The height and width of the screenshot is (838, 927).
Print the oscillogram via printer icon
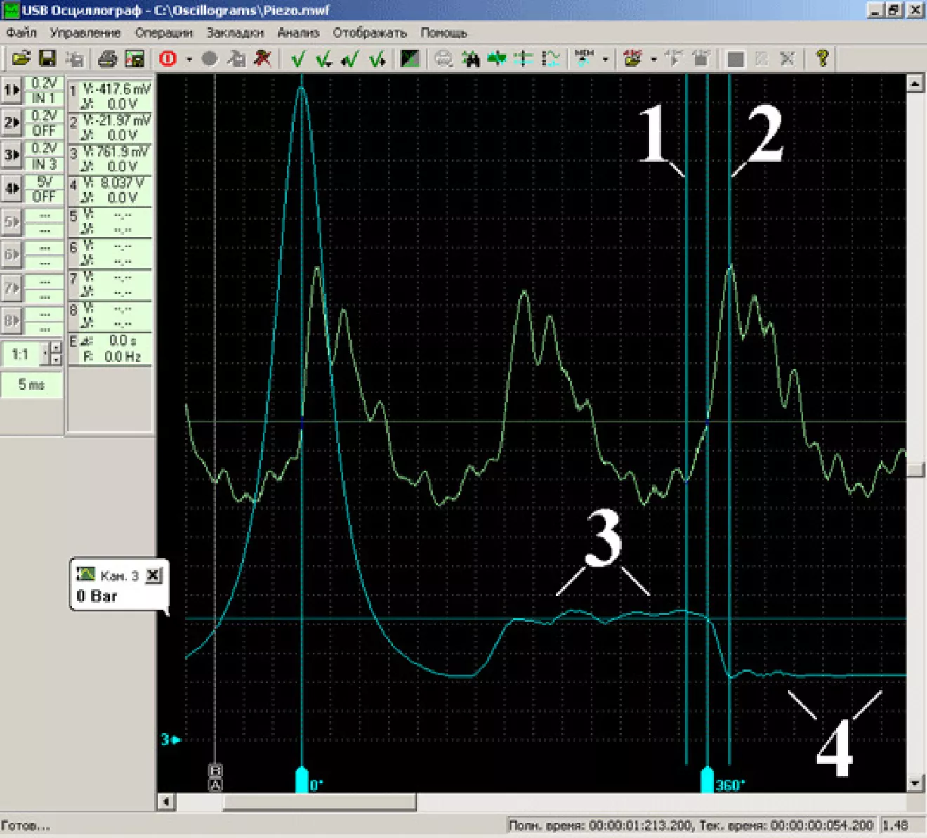click(x=107, y=59)
